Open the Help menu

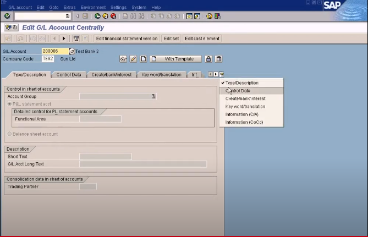(x=156, y=7)
